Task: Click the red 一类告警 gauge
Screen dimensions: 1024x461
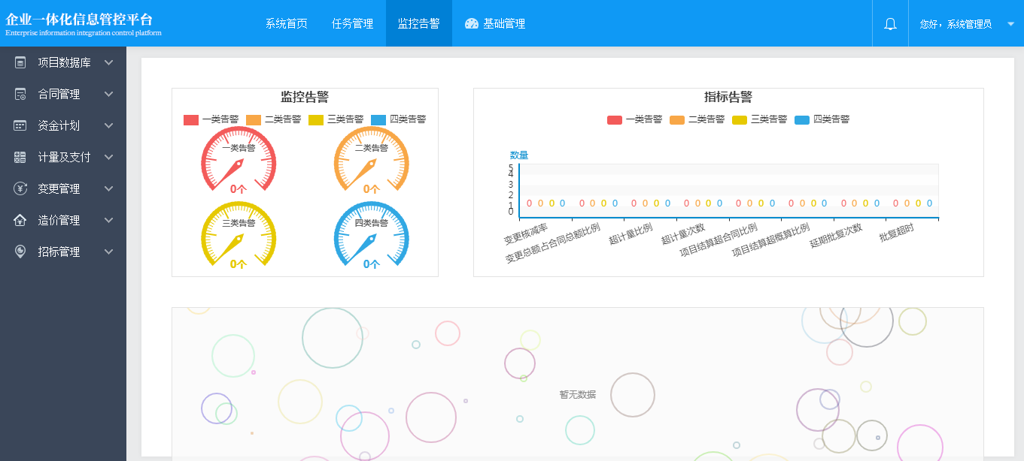Action: click(x=239, y=161)
